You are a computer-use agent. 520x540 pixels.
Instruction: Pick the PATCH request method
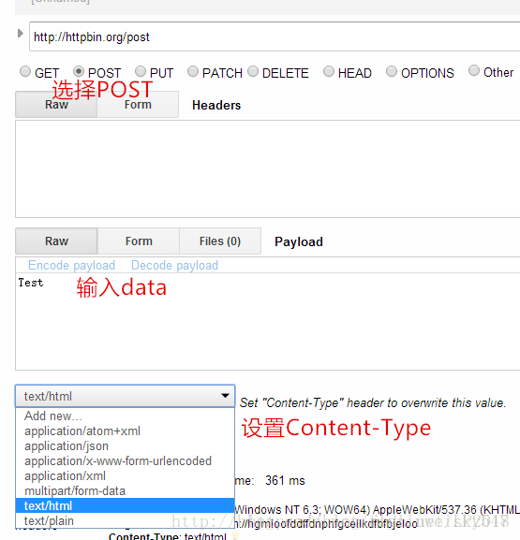[x=193, y=71]
